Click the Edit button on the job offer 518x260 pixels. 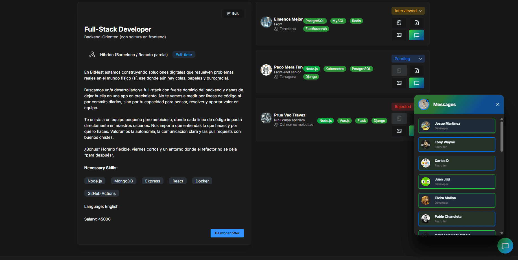tap(233, 14)
